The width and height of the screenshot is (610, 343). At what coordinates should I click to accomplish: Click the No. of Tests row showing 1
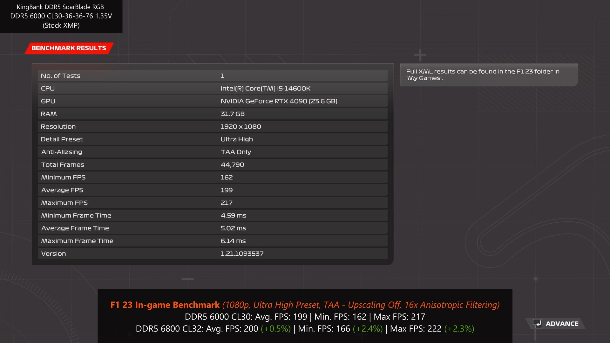(x=212, y=76)
